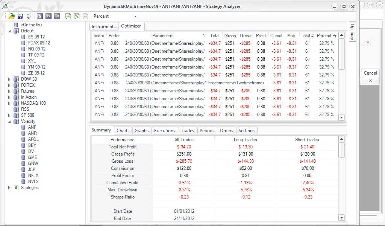Switch to the Instruments tab
This screenshot has height=226, width=385.
pyautogui.click(x=103, y=27)
